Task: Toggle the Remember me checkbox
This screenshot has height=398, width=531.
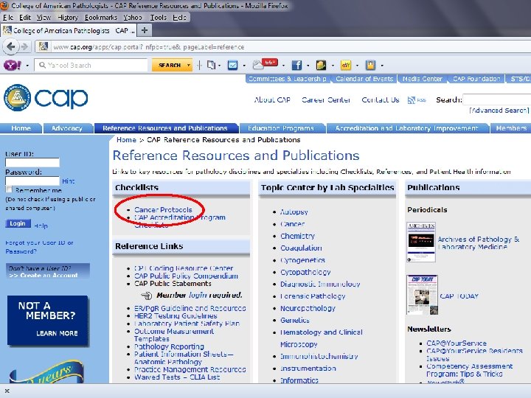Action: coord(9,189)
